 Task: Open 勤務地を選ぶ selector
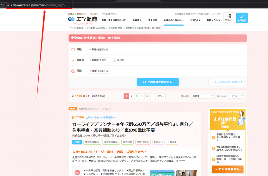click(98, 60)
